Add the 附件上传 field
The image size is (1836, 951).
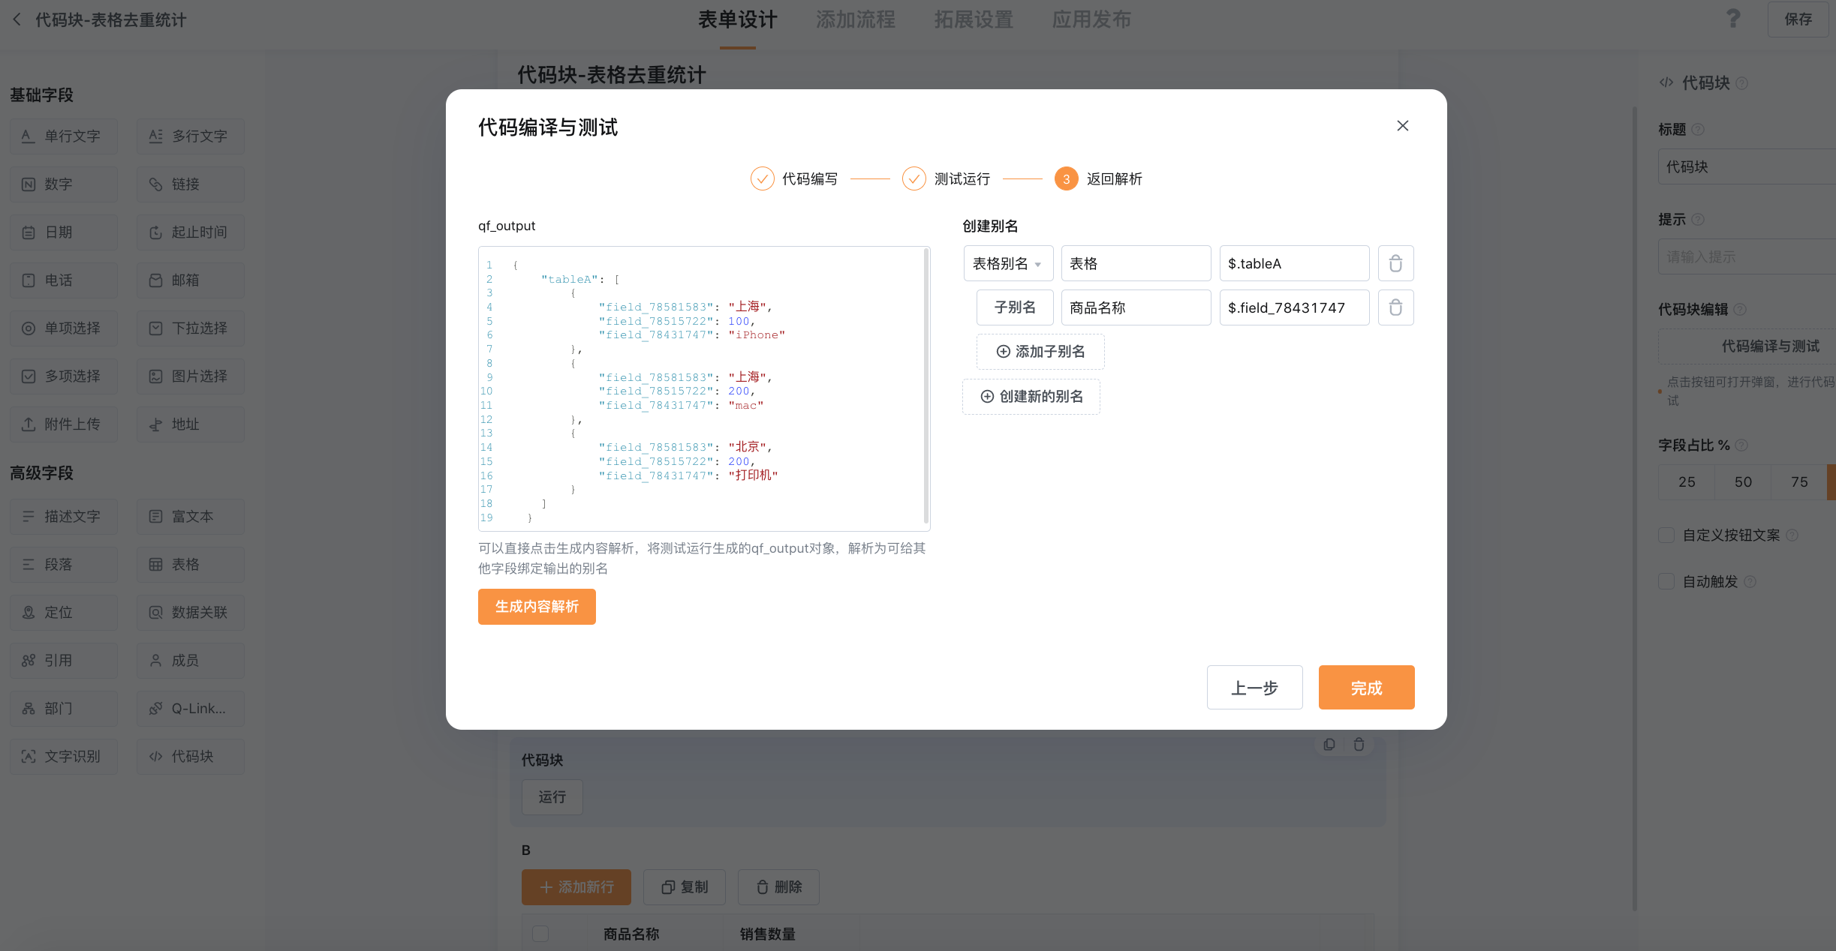click(x=64, y=424)
